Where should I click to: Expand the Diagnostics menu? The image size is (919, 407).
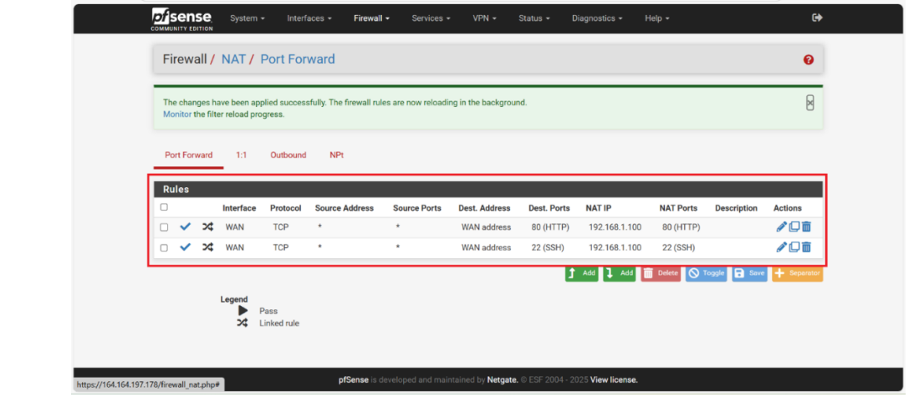tap(596, 18)
